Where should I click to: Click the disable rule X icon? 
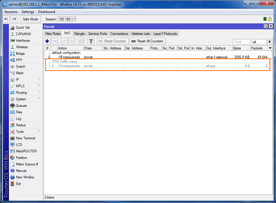(x=72, y=41)
